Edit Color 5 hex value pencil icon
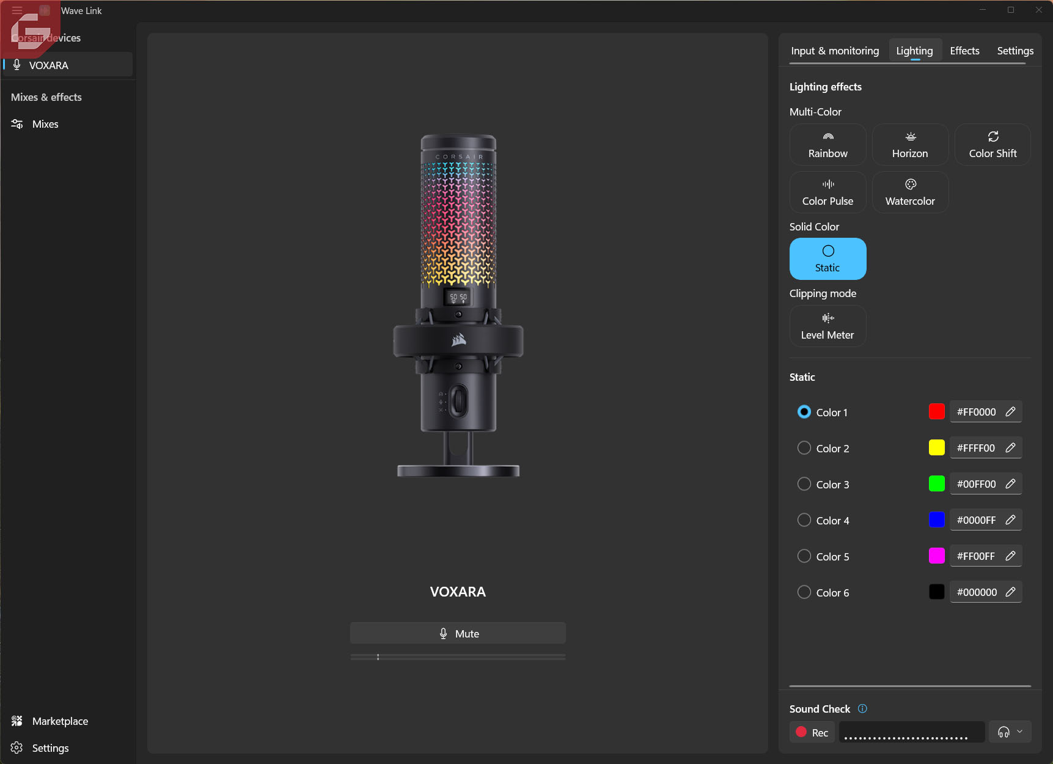This screenshot has height=764, width=1053. click(1010, 556)
